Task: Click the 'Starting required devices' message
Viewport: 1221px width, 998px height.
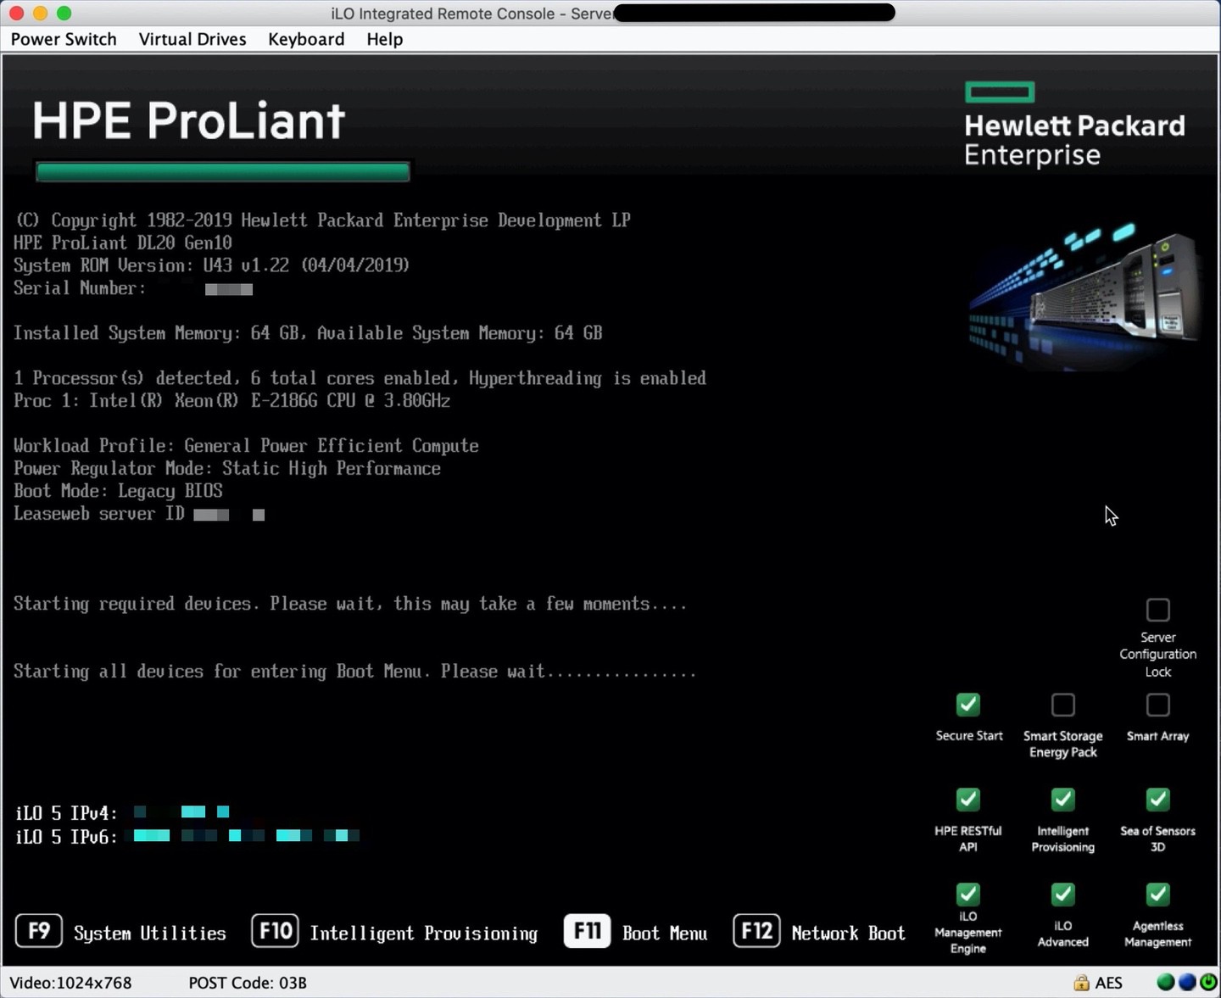Action: 350,604
